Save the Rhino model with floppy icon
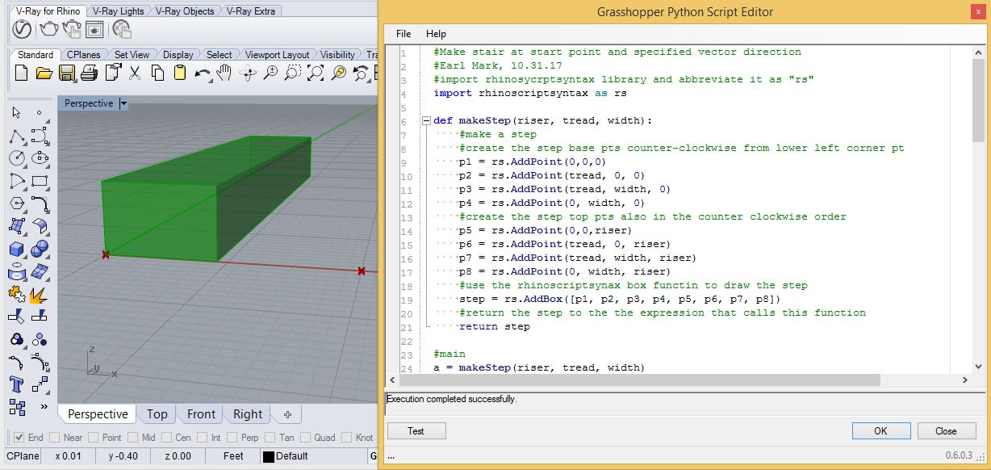The width and height of the screenshot is (991, 470). click(66, 73)
